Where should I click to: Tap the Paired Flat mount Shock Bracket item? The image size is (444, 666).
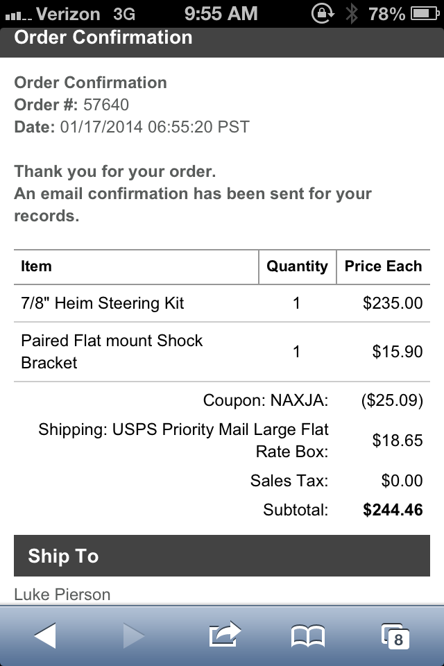click(x=112, y=351)
